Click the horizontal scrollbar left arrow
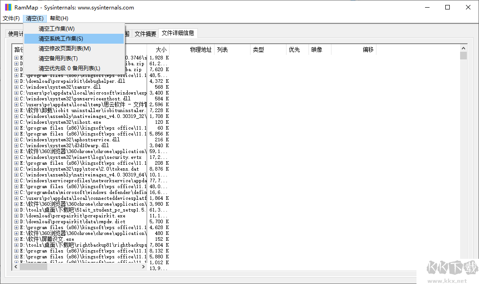Image resolution: width=479 pixels, height=284 pixels. click(x=15, y=266)
